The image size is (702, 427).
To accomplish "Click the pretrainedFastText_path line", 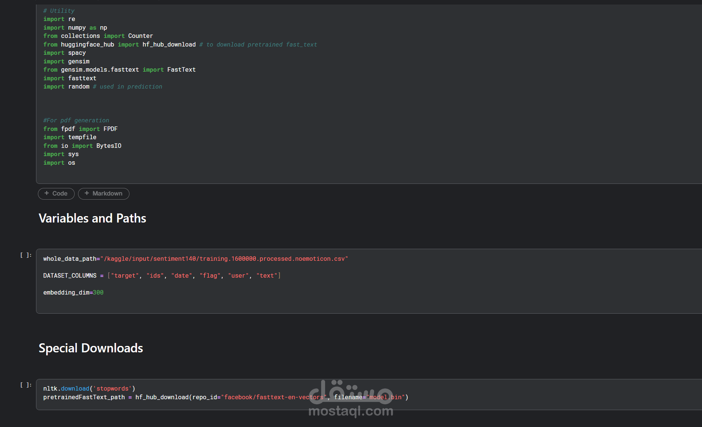I will (225, 397).
